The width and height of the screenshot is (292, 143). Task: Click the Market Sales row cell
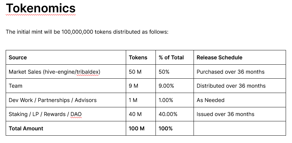pyautogui.click(x=66, y=72)
